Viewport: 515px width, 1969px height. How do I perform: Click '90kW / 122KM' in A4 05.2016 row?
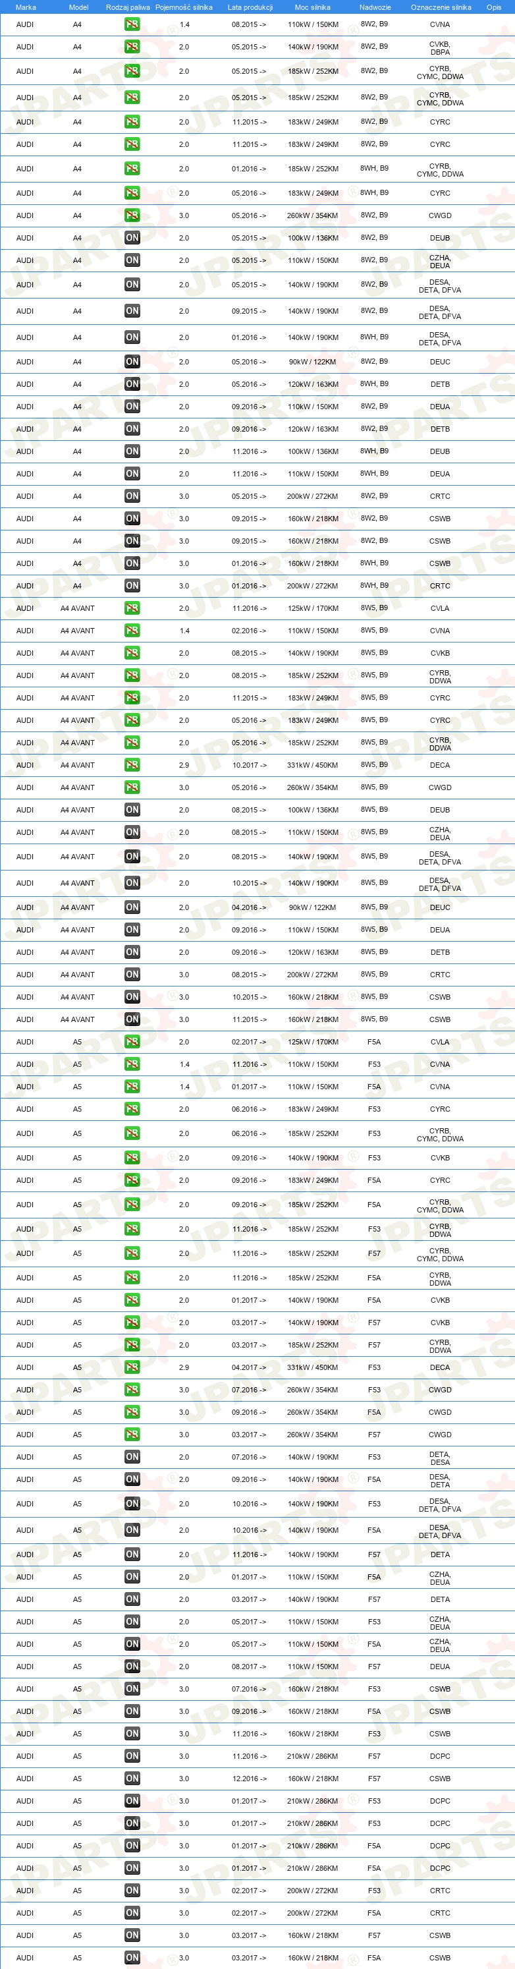point(313,362)
